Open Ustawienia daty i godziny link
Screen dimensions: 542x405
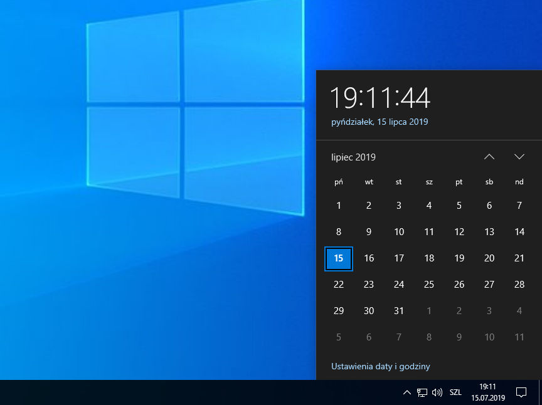tap(380, 366)
